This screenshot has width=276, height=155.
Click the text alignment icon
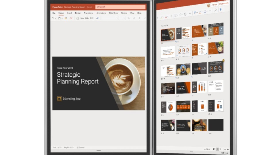(185, 14)
